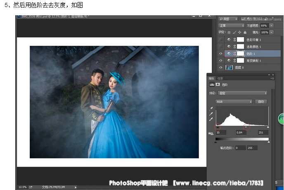Click the output black slider handle
Image resolution: width=284 pixels, height=190 pixels.
pyautogui.click(x=215, y=142)
